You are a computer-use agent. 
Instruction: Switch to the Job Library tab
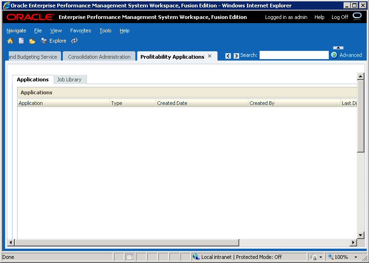click(x=69, y=80)
